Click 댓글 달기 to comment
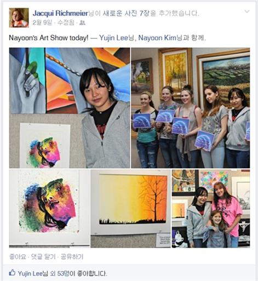Viewport: 258px width, 281px height. (43, 257)
